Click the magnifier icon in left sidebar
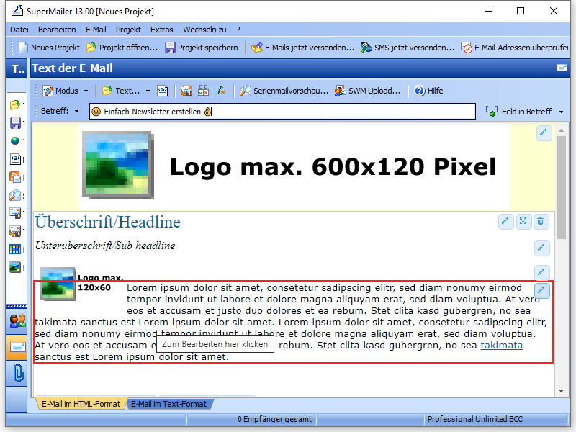The image size is (576, 432). (15, 195)
